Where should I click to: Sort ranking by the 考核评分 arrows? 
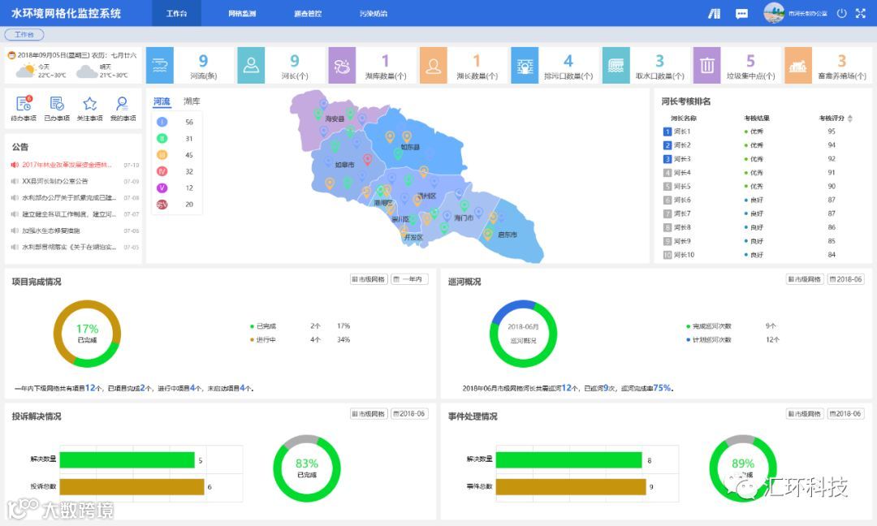[x=850, y=118]
